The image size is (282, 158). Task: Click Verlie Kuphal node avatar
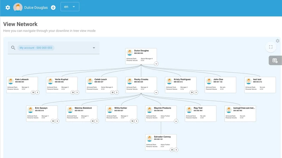[50, 81]
